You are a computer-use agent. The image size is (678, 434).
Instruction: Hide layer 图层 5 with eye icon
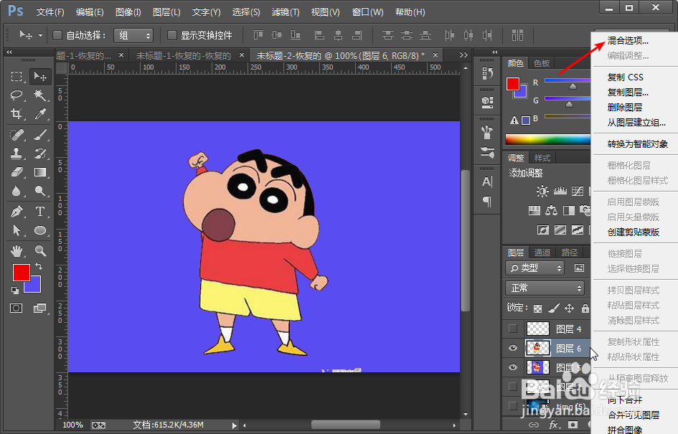point(513,367)
